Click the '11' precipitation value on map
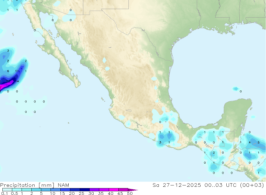 (17, 71)
